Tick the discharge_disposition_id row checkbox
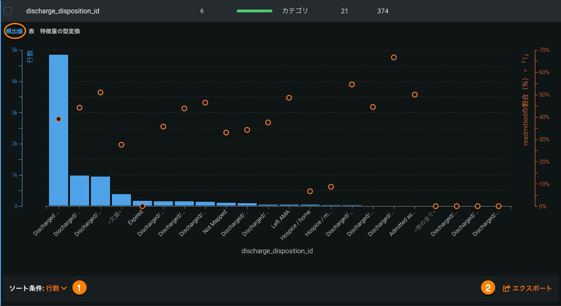The height and width of the screenshot is (306, 561). click(8, 11)
